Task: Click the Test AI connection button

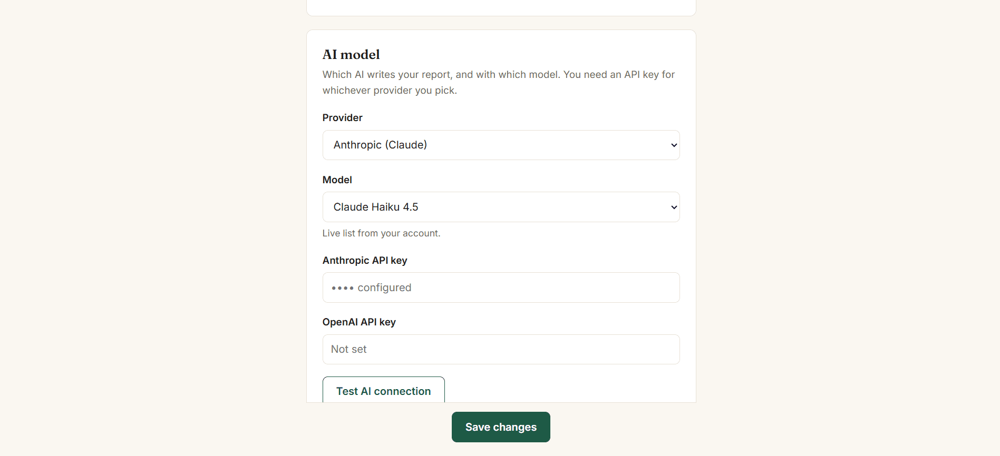Action: (x=383, y=390)
